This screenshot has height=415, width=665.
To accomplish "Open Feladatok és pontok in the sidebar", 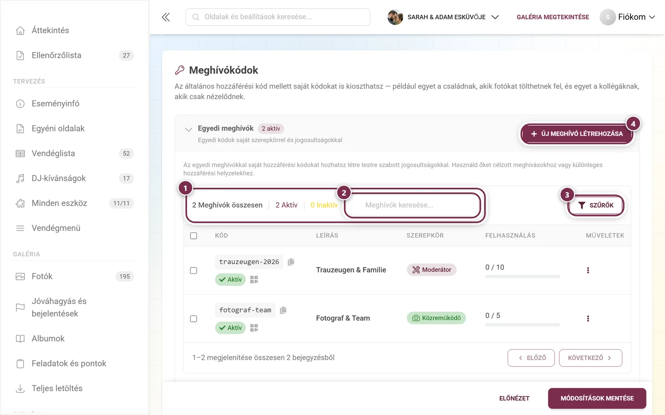I will [x=74, y=364].
